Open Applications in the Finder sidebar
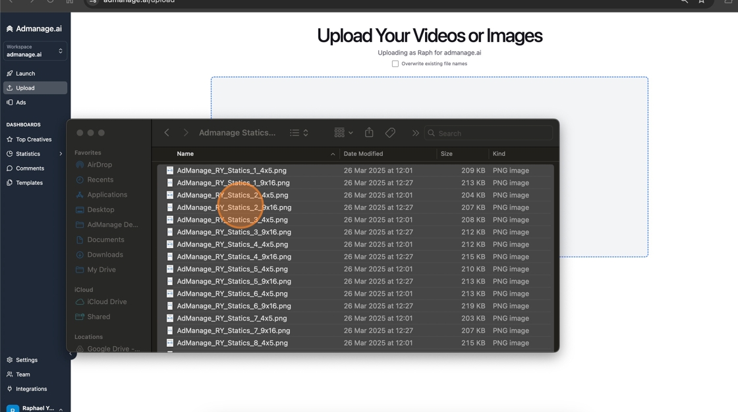This screenshot has height=412, width=738. pos(108,195)
